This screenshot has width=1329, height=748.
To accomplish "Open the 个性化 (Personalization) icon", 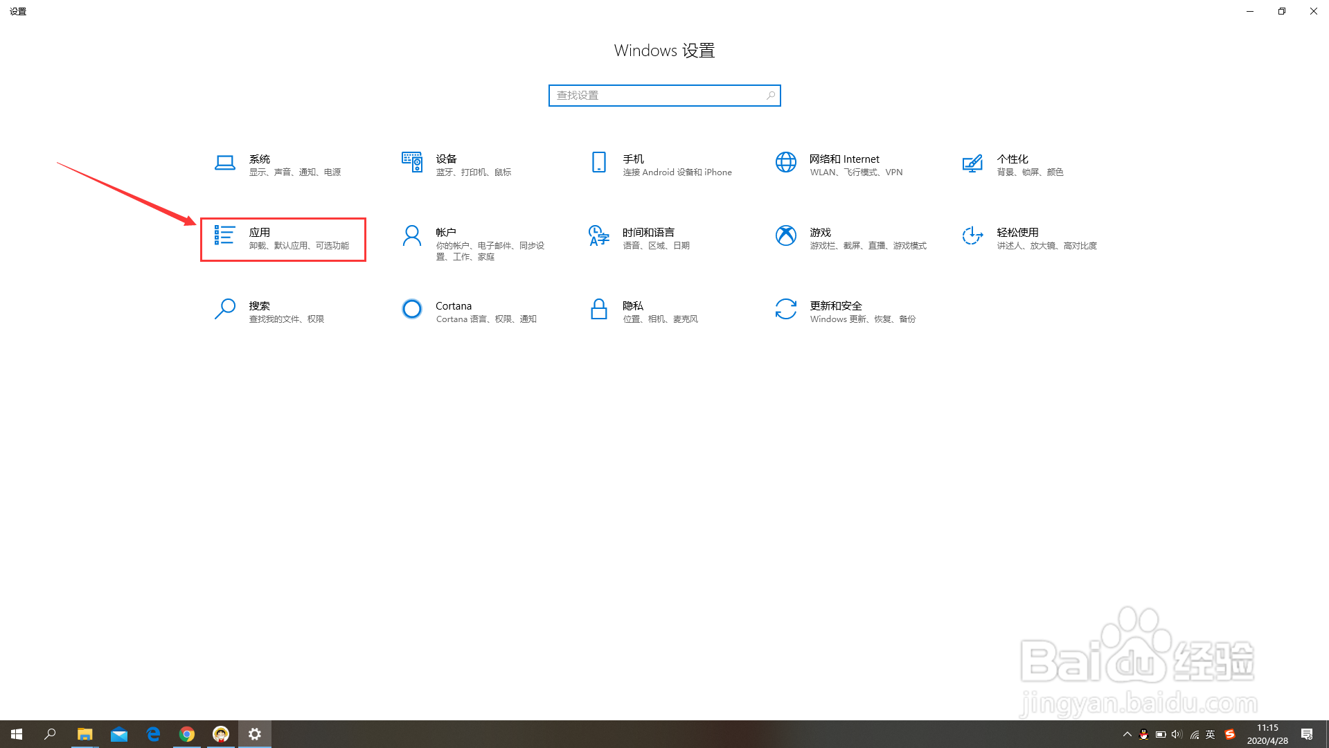I will [x=972, y=163].
